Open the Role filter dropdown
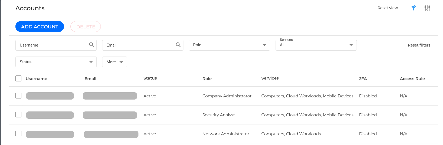 [229, 45]
